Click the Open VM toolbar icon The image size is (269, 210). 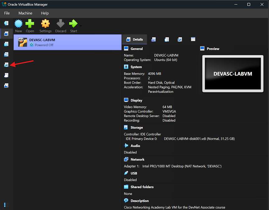point(30,26)
